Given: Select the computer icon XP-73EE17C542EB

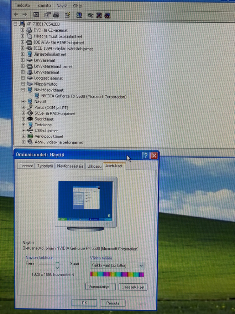Looking at the screenshot, I should [x=22, y=24].
